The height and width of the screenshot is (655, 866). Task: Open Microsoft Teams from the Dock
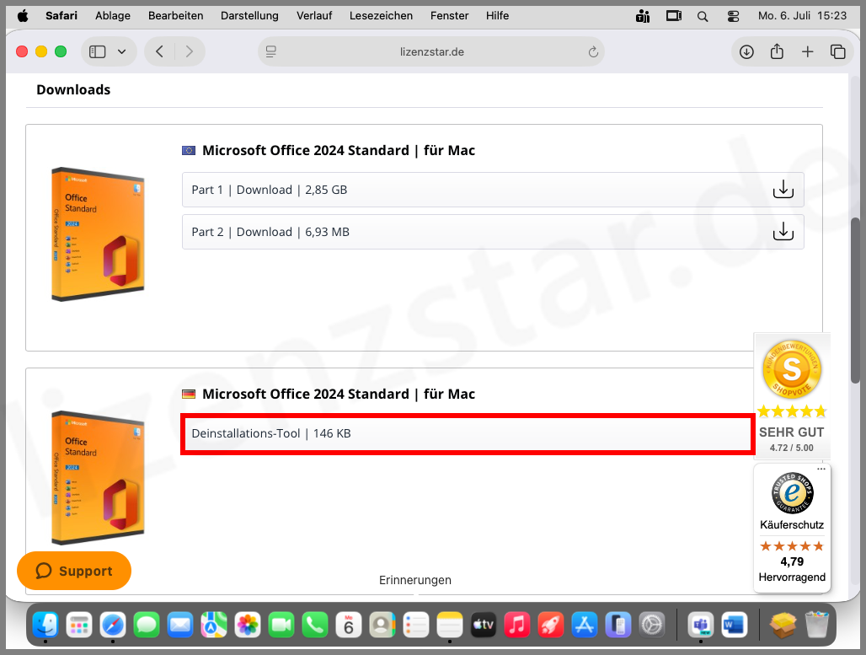(701, 625)
